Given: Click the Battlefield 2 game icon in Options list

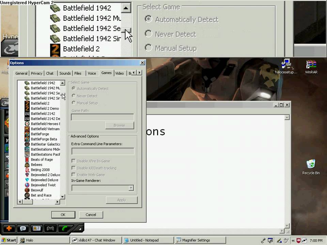Looking at the screenshot, I should click(27, 103).
